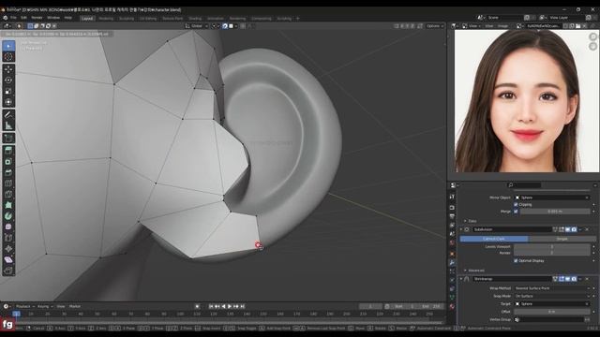The height and width of the screenshot is (337, 600).
Task: Select the Shear tool
Action: point(8,260)
